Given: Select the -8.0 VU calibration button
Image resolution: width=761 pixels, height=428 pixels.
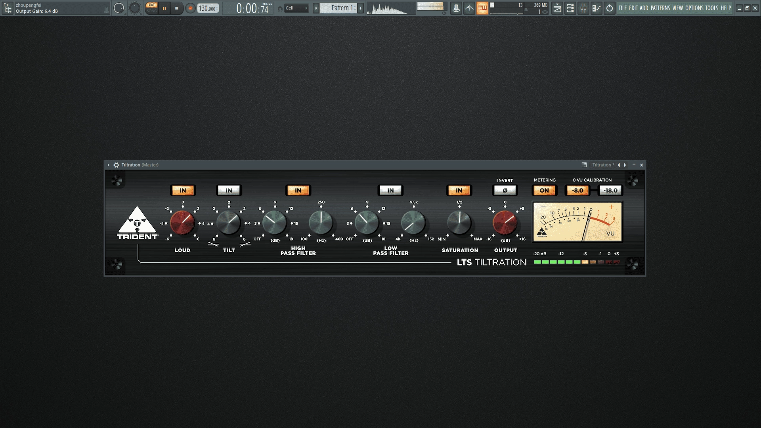Looking at the screenshot, I should pos(577,191).
